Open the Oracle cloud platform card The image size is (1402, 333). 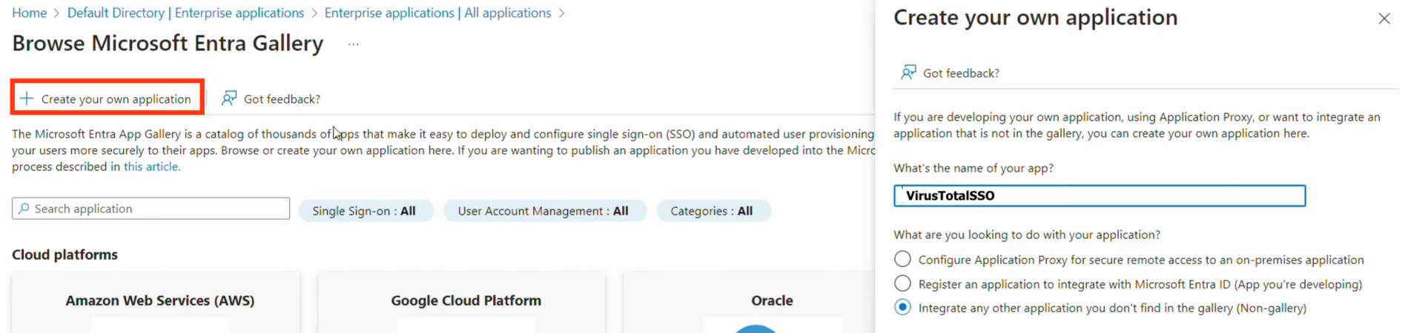tap(750, 302)
